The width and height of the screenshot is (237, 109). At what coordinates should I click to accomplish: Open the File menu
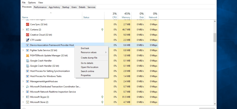tap(24, 2)
